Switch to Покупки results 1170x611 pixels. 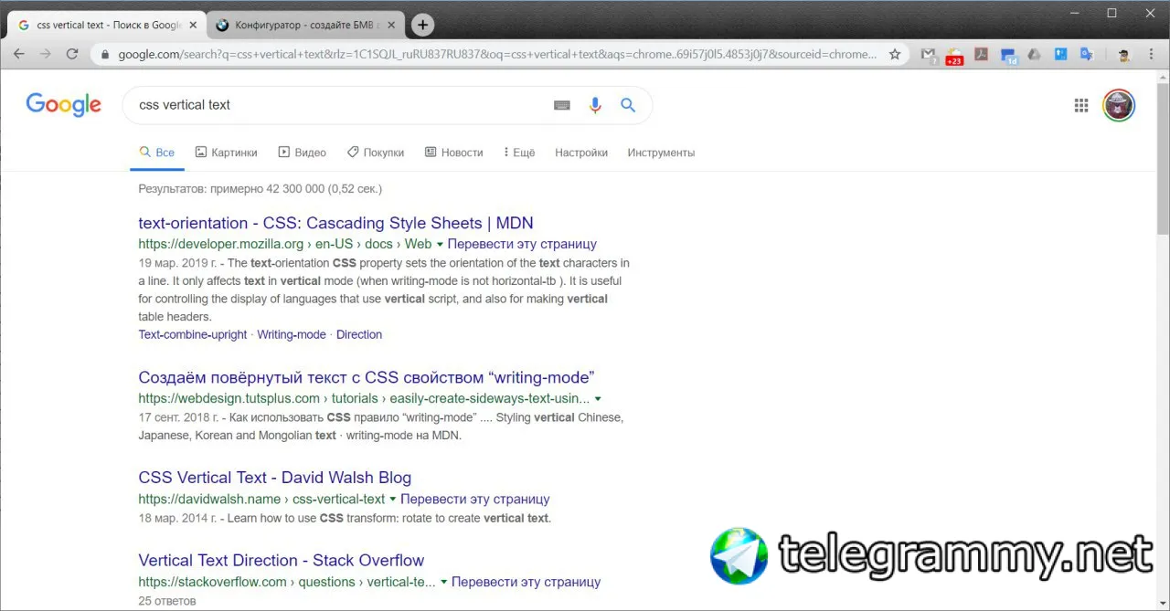tap(376, 153)
